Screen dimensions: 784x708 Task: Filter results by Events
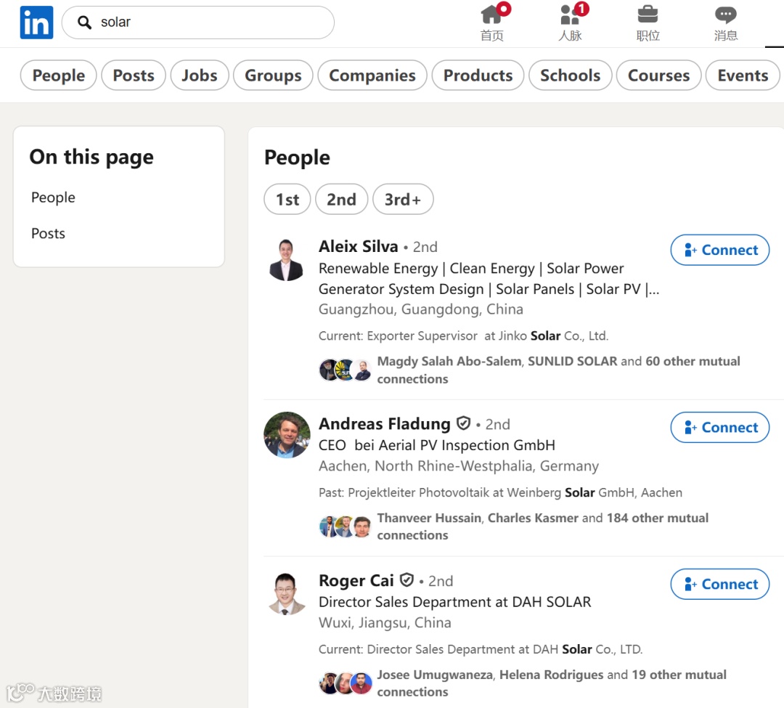point(743,76)
